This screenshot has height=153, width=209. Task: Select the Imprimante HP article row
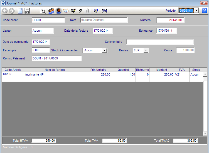pos(55,74)
